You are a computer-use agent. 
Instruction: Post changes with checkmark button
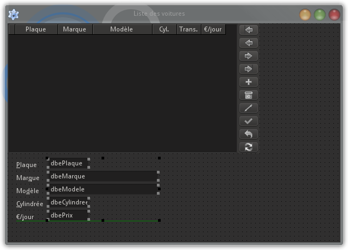[249, 121]
